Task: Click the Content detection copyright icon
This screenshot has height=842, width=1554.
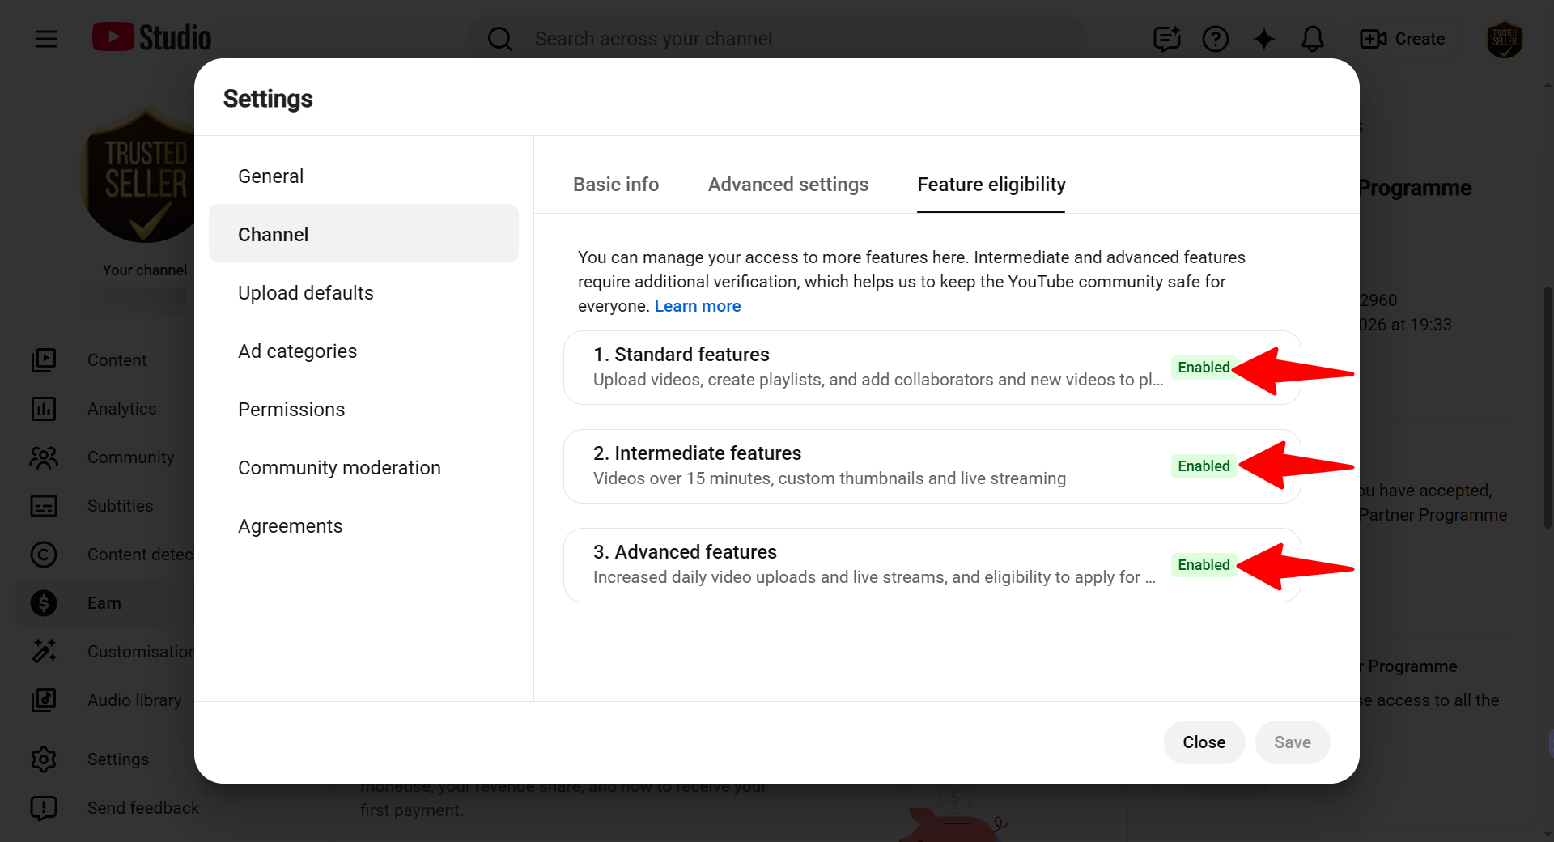Action: click(x=44, y=555)
